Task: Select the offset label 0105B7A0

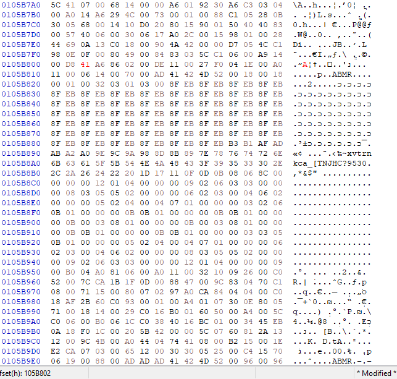Action: [20, 4]
